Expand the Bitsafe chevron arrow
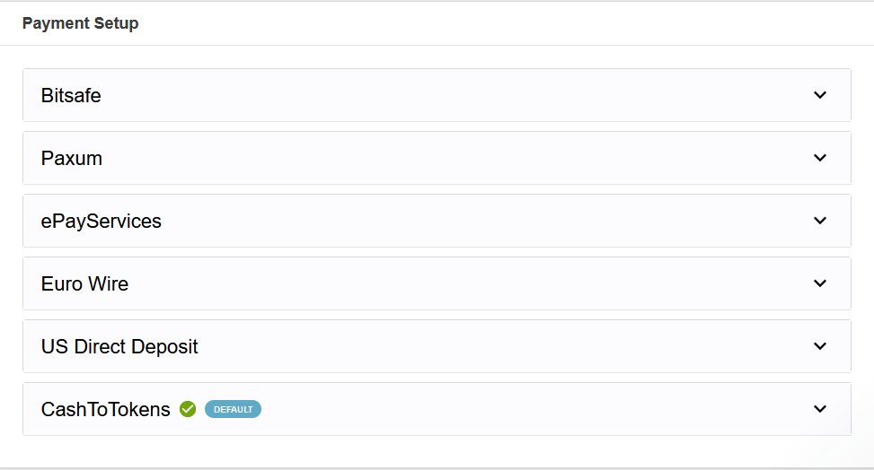This screenshot has height=470, width=874. pos(819,95)
